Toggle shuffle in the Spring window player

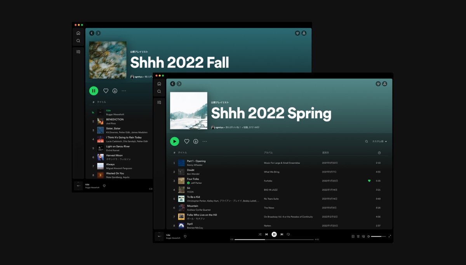pyautogui.click(x=260, y=234)
